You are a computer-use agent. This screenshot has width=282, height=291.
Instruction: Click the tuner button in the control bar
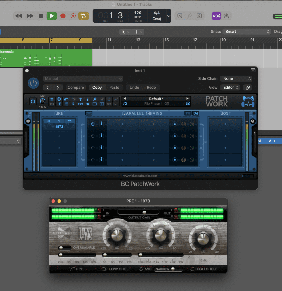tap(189, 16)
